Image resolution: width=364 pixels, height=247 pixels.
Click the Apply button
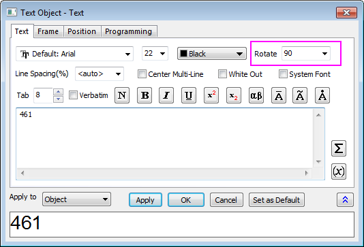pyautogui.click(x=145, y=200)
